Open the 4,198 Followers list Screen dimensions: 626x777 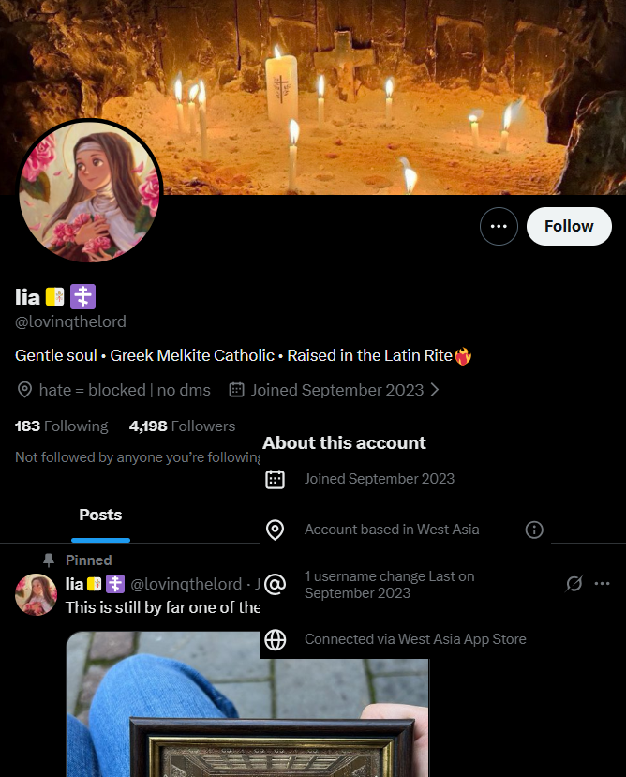pos(182,426)
